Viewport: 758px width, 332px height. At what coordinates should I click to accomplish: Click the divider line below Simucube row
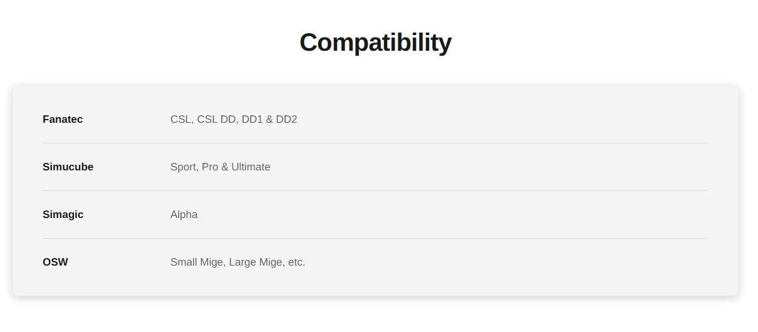375,190
